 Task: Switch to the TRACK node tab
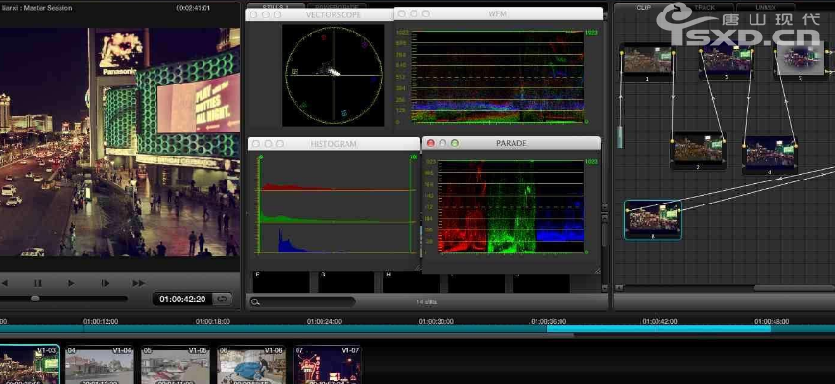coord(704,8)
